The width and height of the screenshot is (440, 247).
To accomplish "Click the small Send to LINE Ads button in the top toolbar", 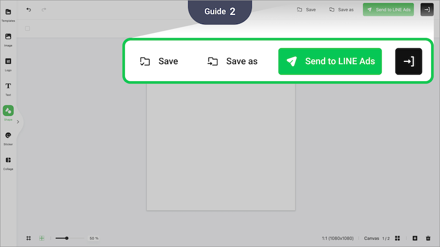I will coord(388,10).
